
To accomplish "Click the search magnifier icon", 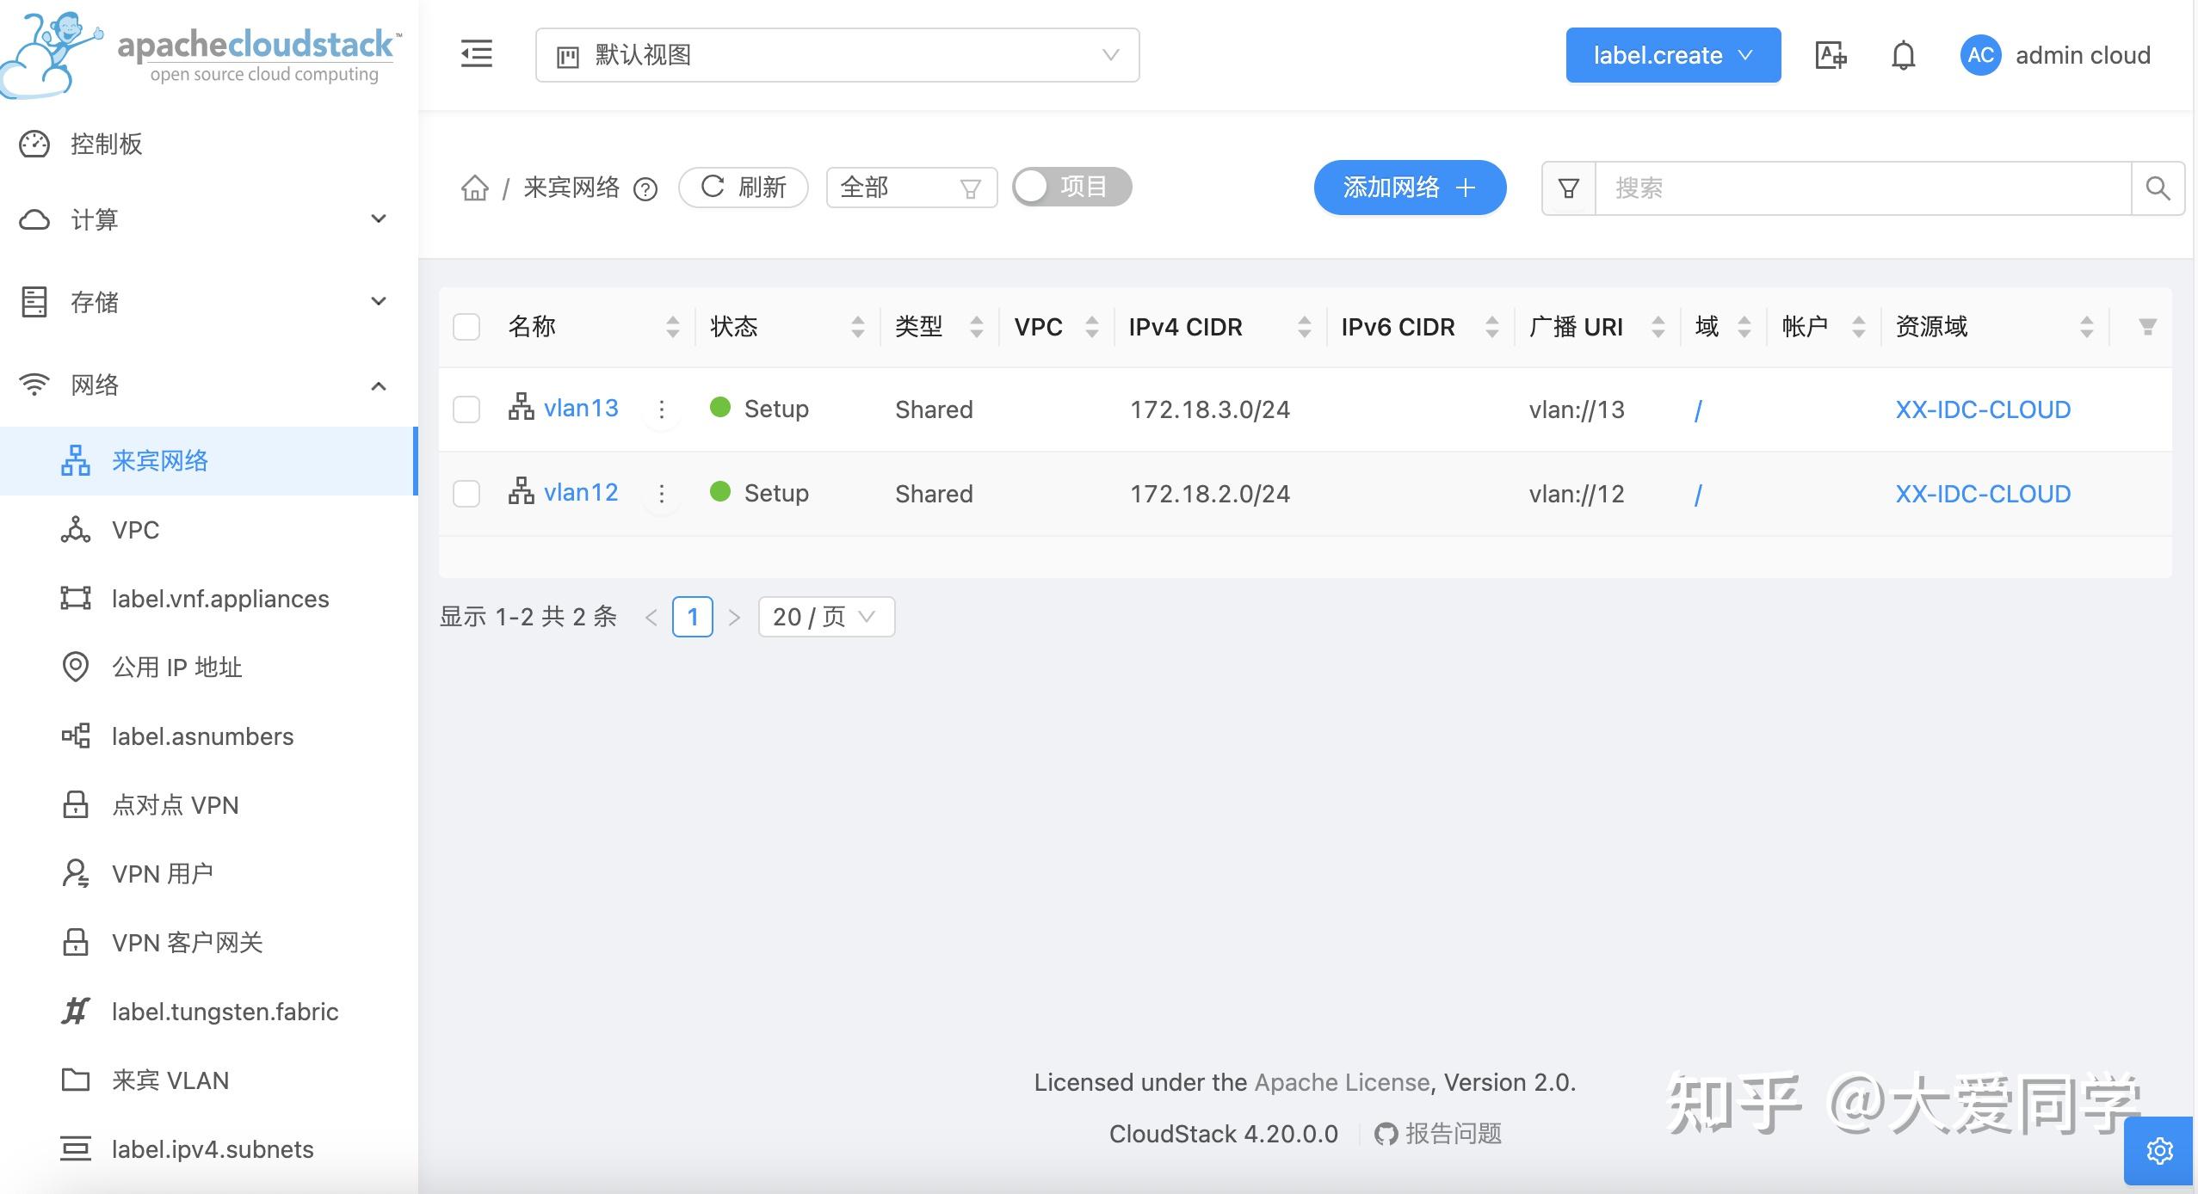I will [x=2157, y=188].
